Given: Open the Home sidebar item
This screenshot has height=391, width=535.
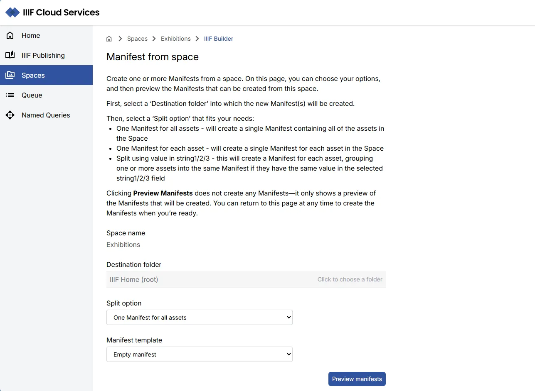Looking at the screenshot, I should 46,35.
